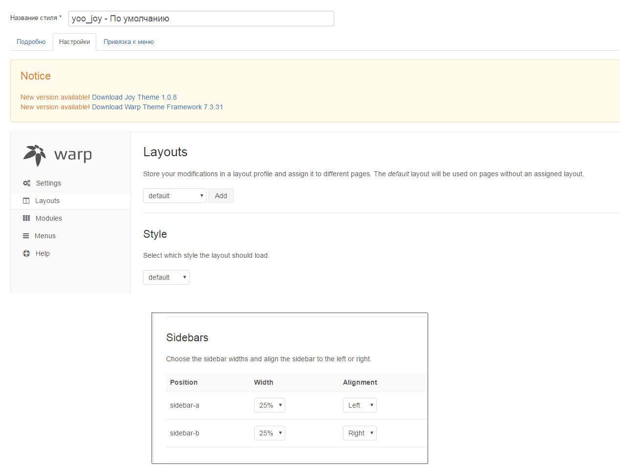
Task: Click the style name input field
Action: click(x=201, y=19)
